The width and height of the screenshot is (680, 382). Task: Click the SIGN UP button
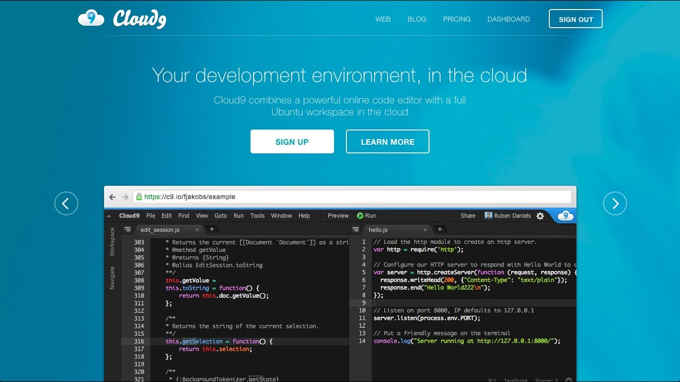(292, 142)
